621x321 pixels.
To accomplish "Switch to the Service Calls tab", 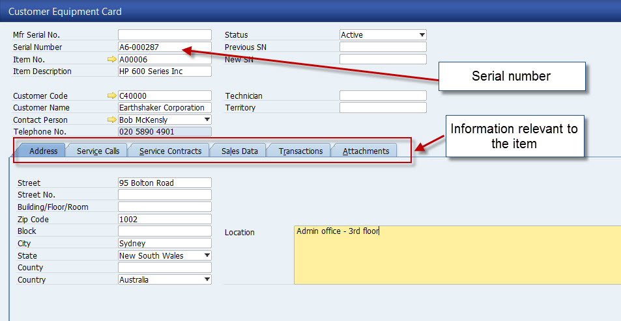I will click(x=98, y=151).
